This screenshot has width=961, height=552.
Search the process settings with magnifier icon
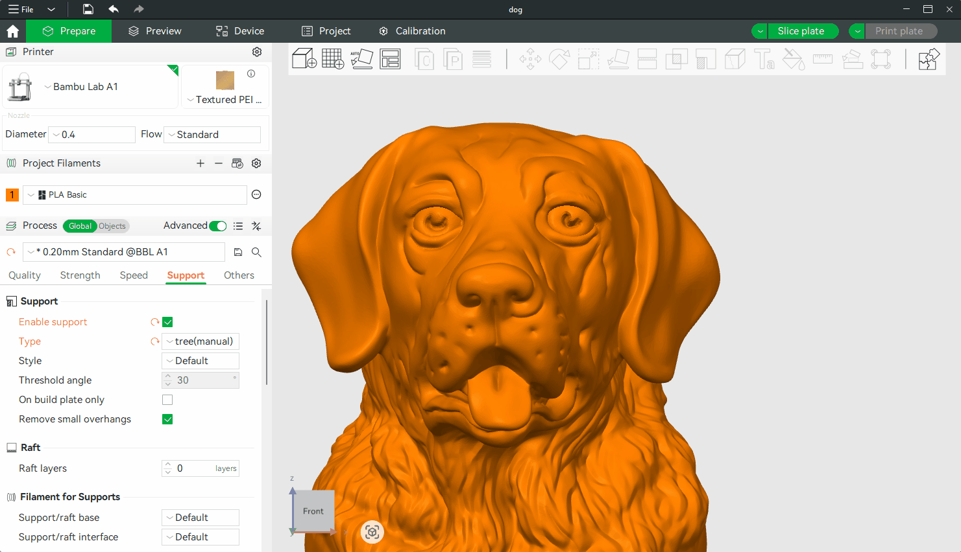[x=256, y=252]
